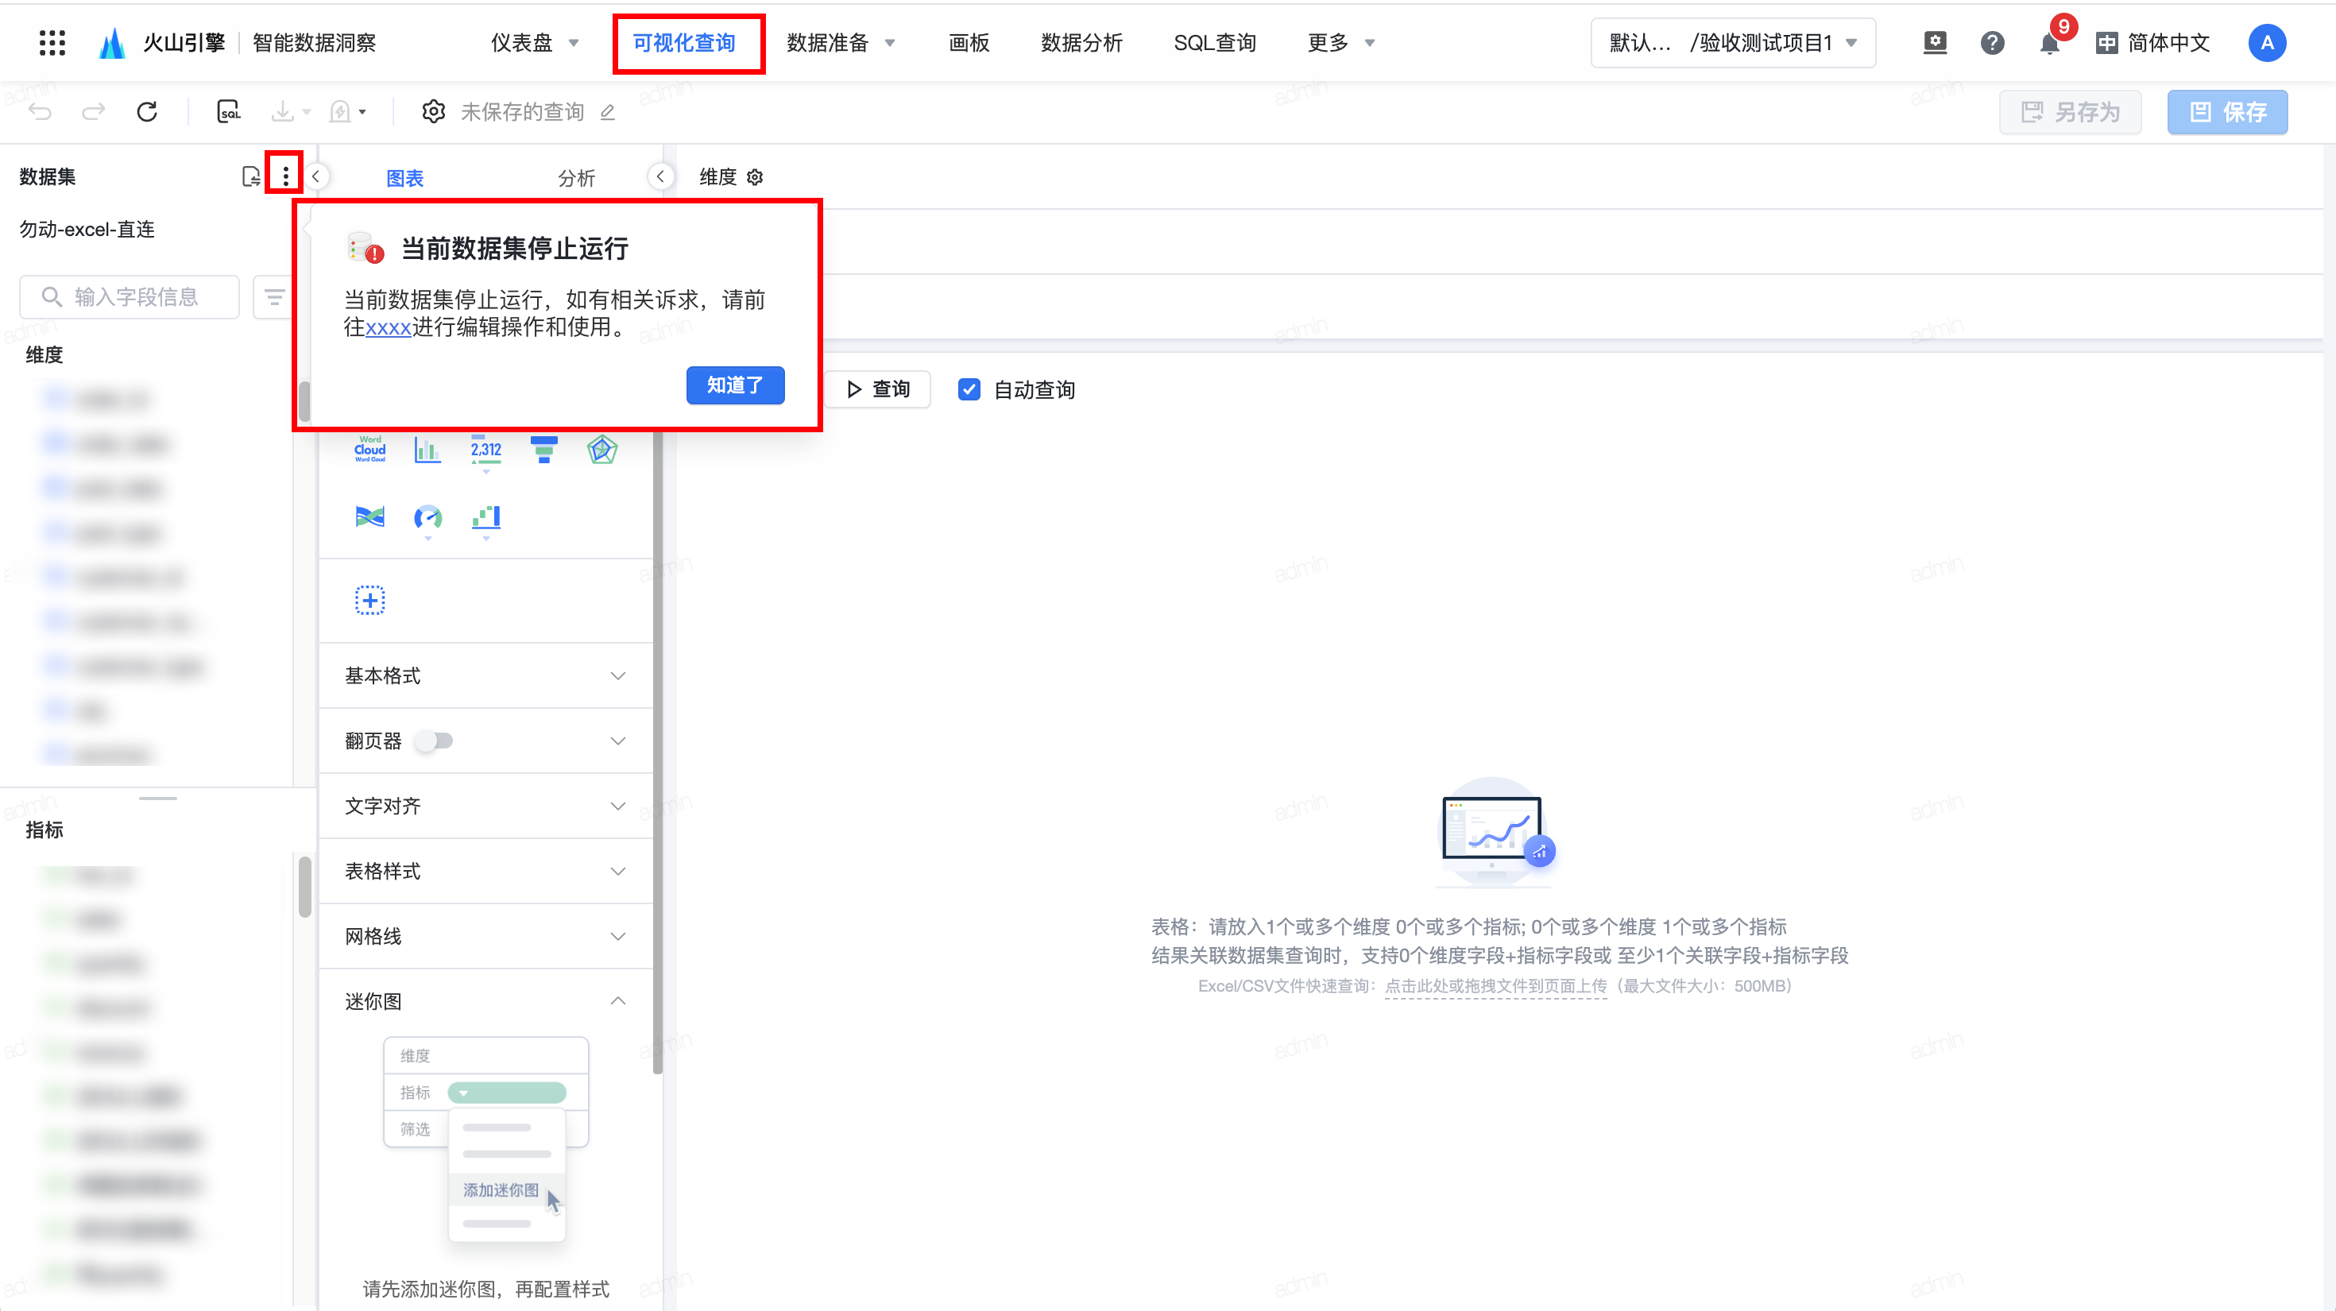The width and height of the screenshot is (2336, 1311).
Task: Click the 勿动-excel-直连 dataset name
Action: pos(87,230)
